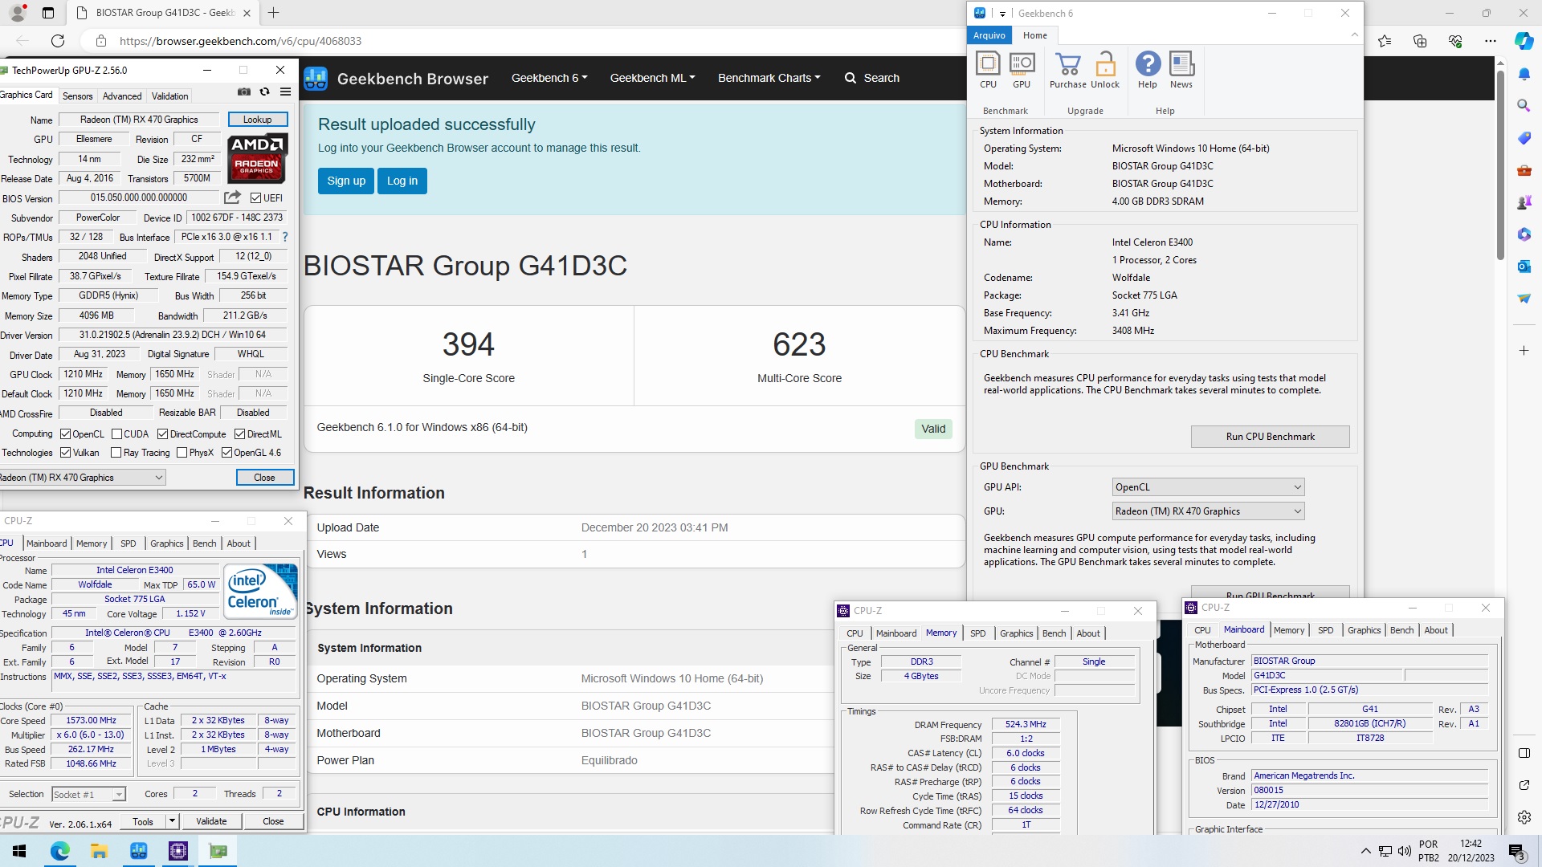The height and width of the screenshot is (867, 1542).
Task: Open the CPU-Z Socket #1 selection dropdown
Action: (x=88, y=795)
